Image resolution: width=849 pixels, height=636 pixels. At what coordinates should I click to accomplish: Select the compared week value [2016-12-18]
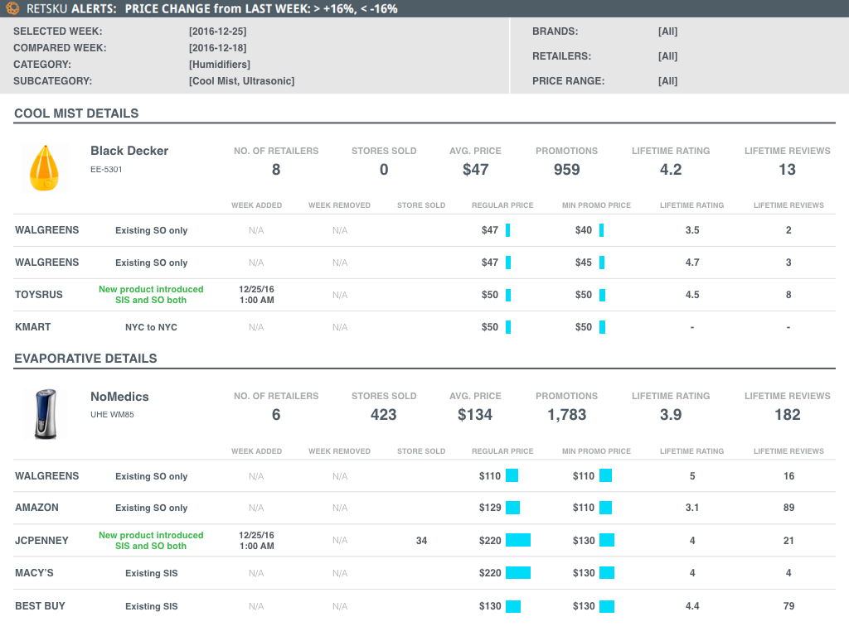[218, 47]
